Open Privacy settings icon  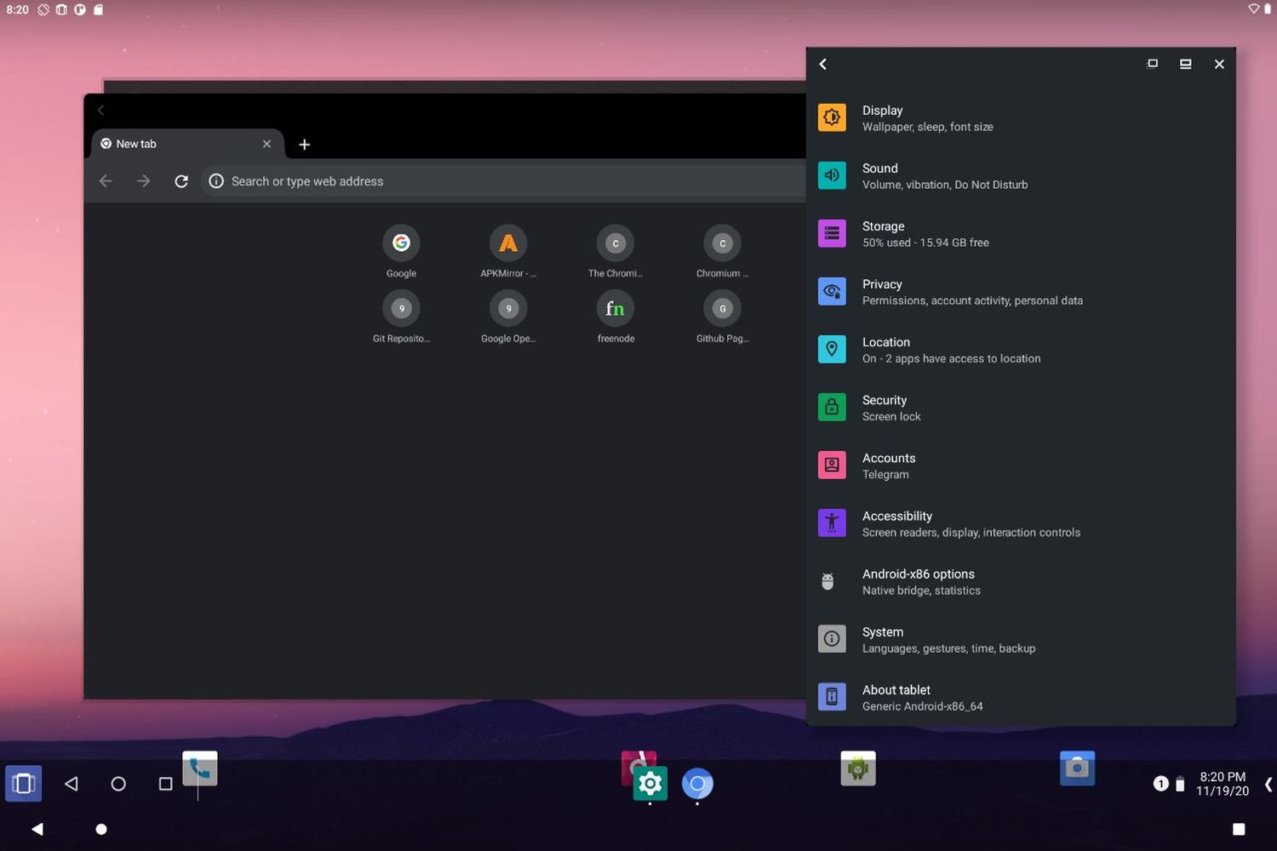coord(832,291)
